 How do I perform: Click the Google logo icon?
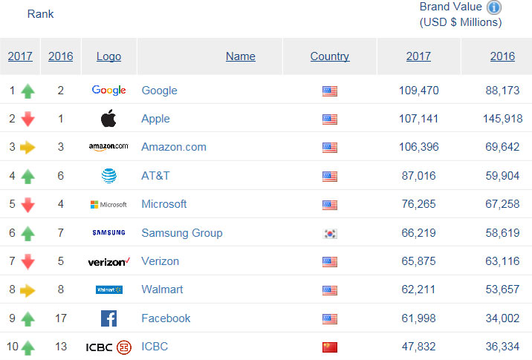coord(108,91)
